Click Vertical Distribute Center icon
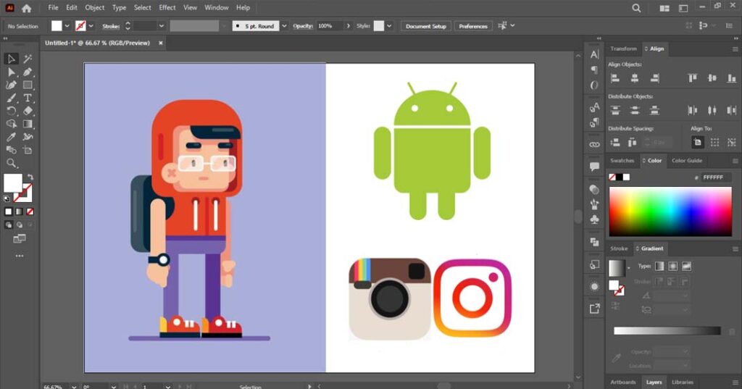742x389 pixels. [635, 110]
